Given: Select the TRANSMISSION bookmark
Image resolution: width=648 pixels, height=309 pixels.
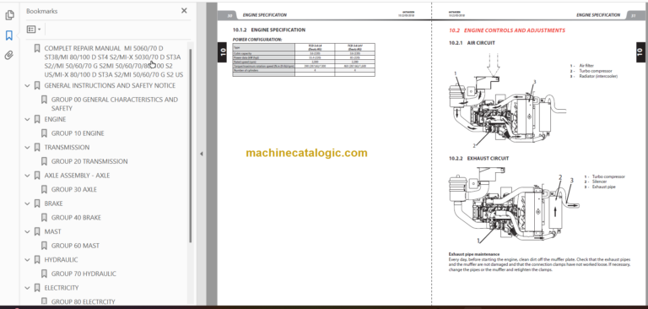Looking at the screenshot, I should [67, 147].
